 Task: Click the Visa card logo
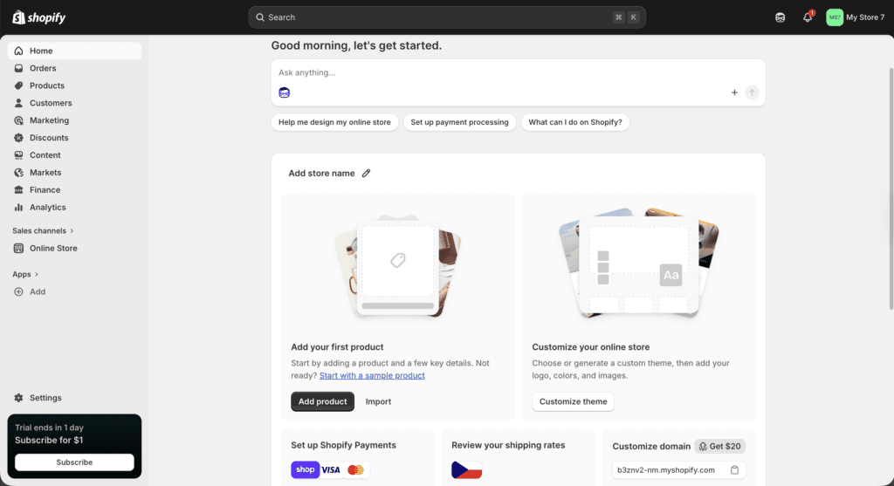(331, 470)
